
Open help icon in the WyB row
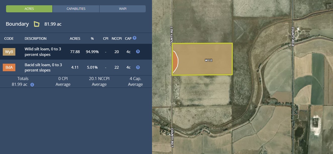138,52
